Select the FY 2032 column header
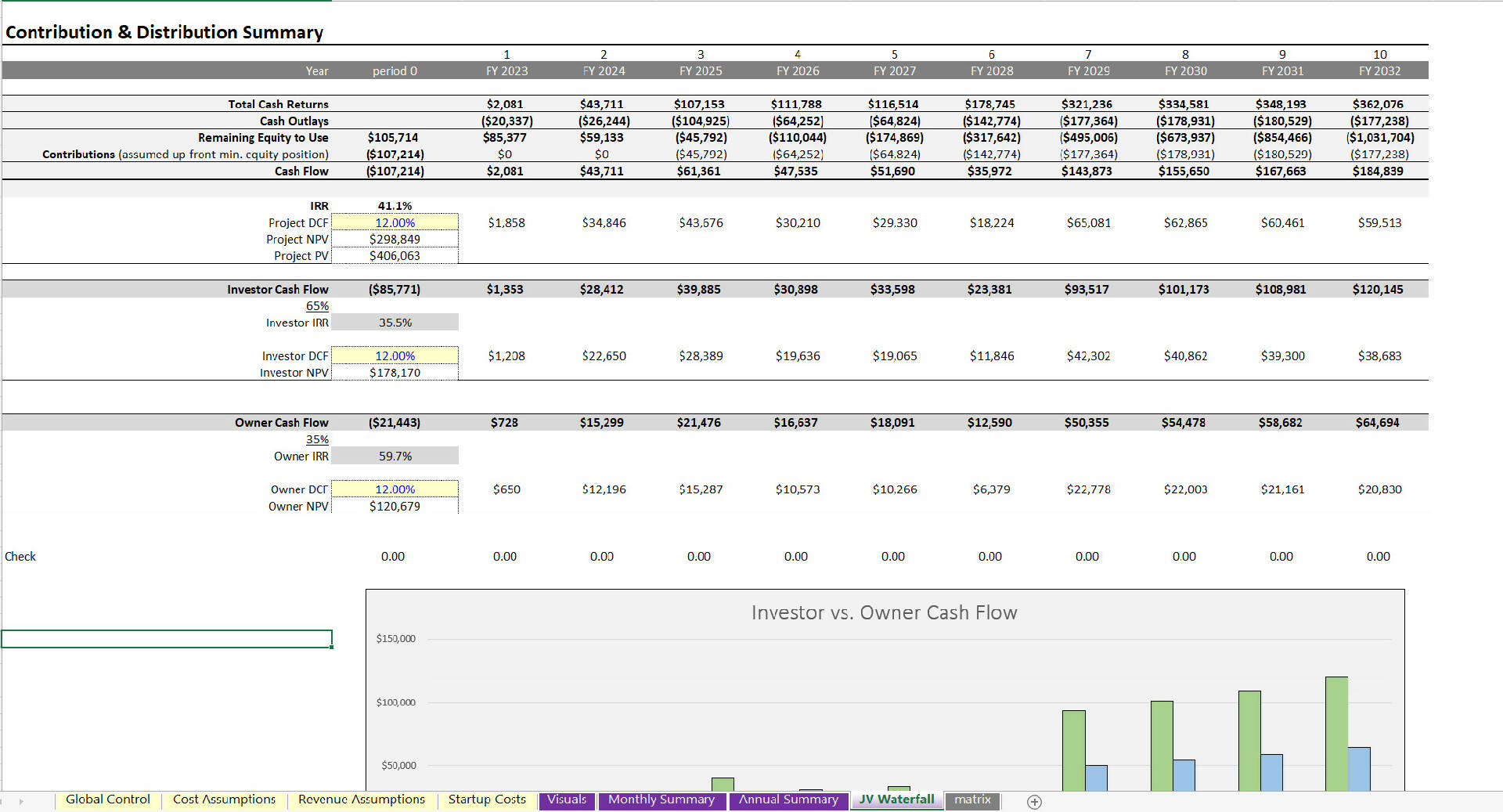Screen dimensions: 1503x812 [x=1379, y=70]
